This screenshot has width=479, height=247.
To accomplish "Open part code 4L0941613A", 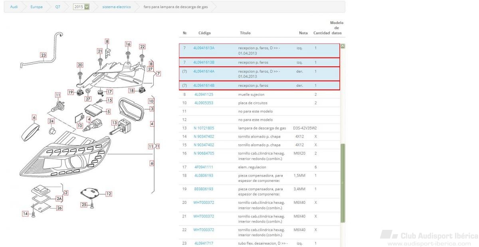I will 204,48.
